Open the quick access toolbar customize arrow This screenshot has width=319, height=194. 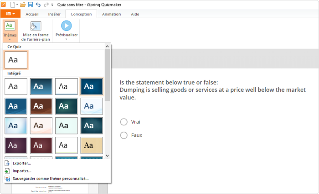[52, 5]
